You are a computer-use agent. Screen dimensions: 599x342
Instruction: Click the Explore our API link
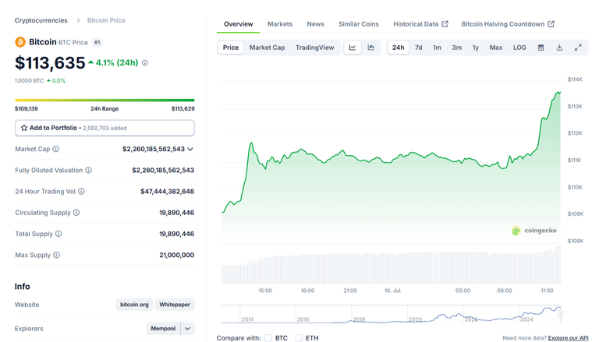pos(568,338)
